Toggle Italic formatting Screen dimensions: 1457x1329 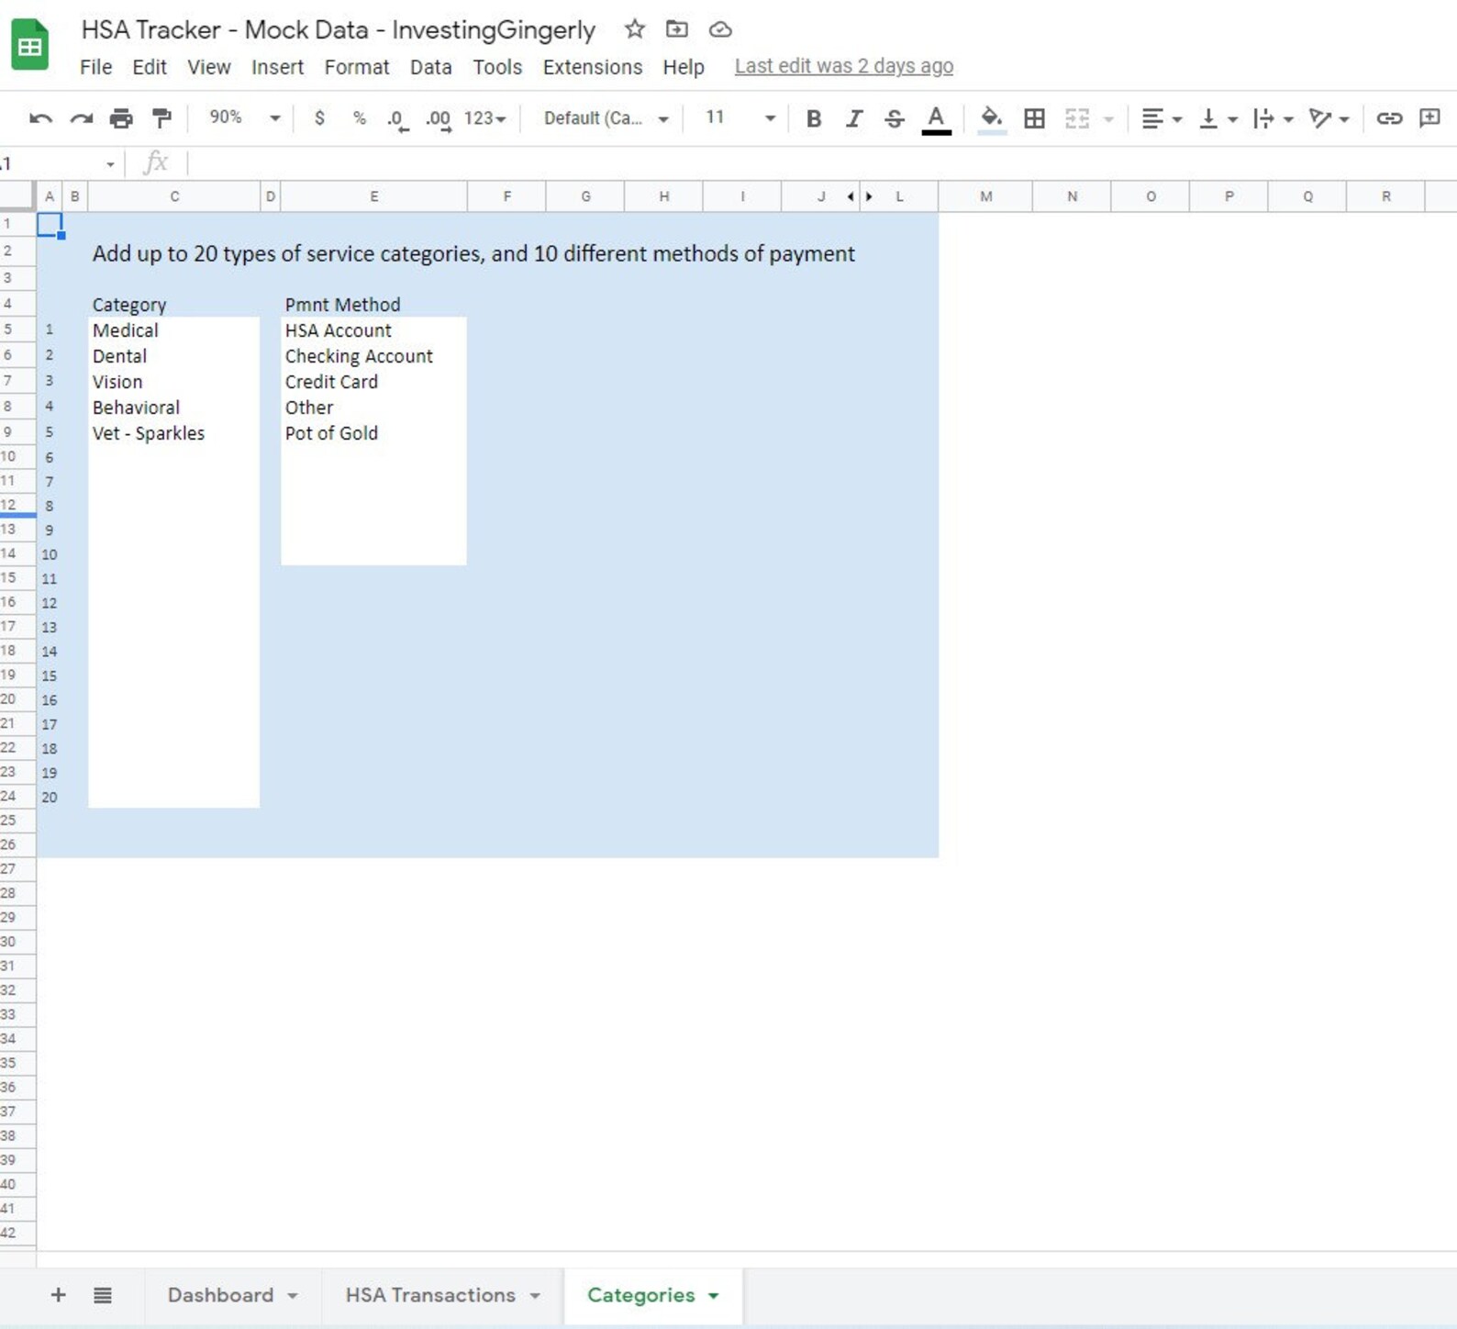tap(853, 118)
